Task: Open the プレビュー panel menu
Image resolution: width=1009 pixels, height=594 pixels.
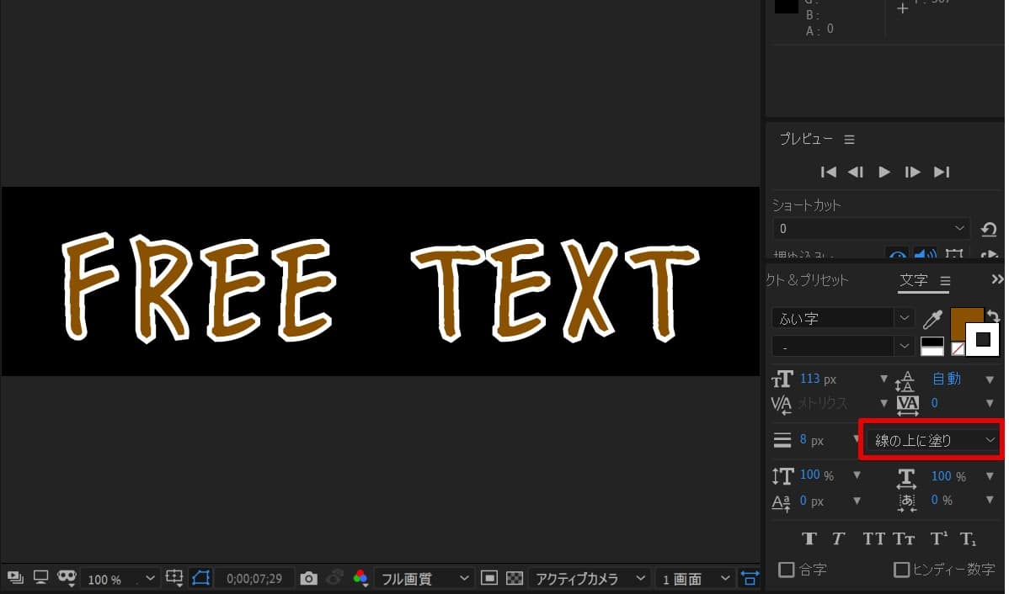Action: point(849,140)
